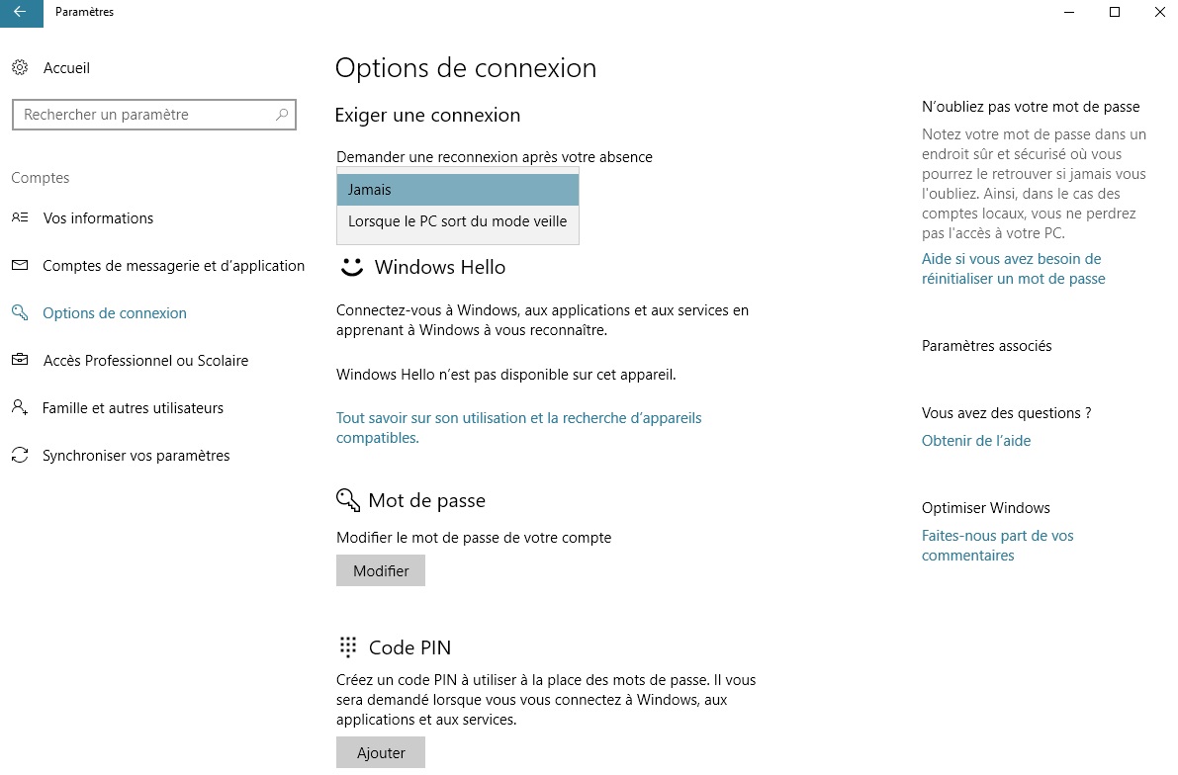Open Comptes de messagerie et d'application
1178x775 pixels.
(x=173, y=266)
